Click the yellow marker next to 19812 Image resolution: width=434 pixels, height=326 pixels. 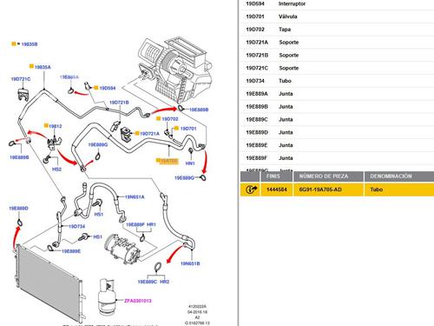[x=46, y=125]
